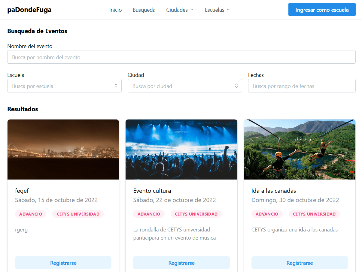The image size is (362, 272).
Task: Click ADVANCIO tag on fegef card
Action: [31, 214]
